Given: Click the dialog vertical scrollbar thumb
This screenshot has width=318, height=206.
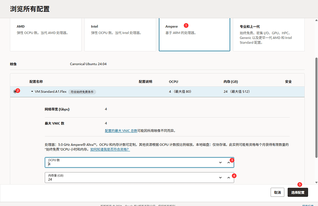Looking at the screenshot, I should pos(316,108).
